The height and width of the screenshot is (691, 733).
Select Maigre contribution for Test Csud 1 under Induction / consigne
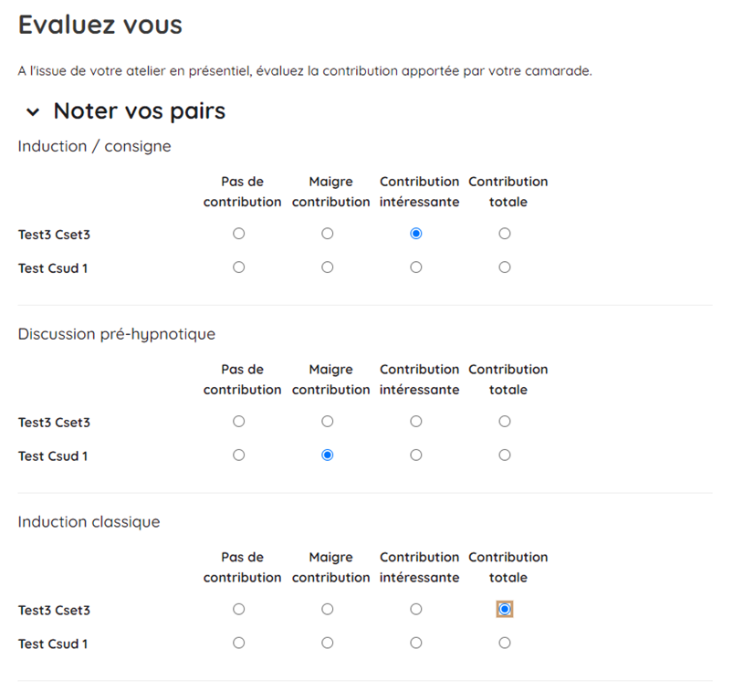(328, 267)
